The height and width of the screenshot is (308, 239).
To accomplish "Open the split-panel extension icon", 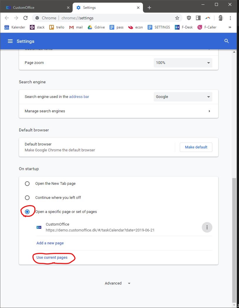I will coord(198,18).
